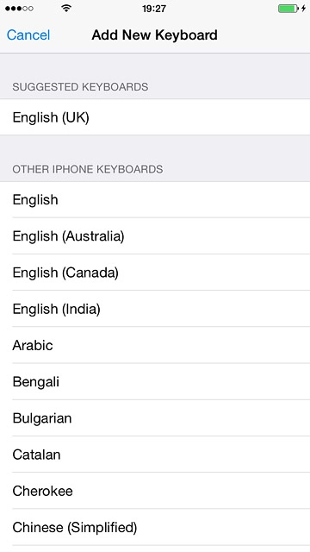Image resolution: width=310 pixels, height=552 pixels.
Task: Tap the battery icon in status bar
Action: 288,9
